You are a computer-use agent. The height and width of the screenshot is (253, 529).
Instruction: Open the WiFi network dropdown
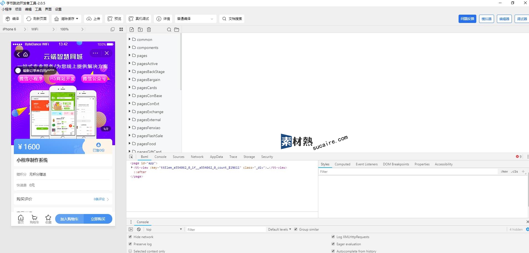(x=43, y=29)
